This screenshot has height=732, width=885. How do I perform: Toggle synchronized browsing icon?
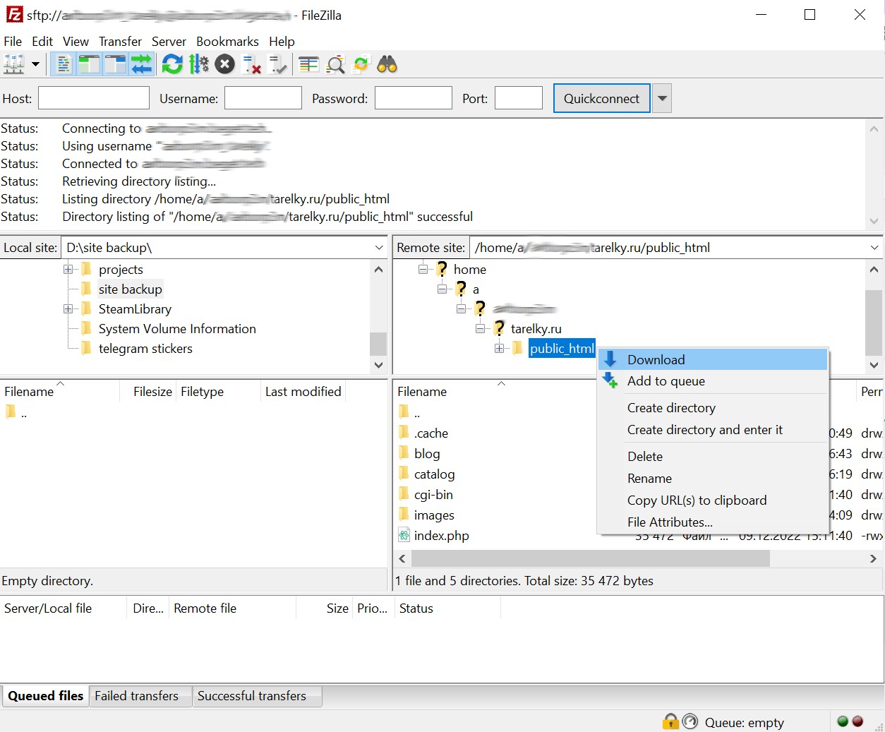coord(361,65)
